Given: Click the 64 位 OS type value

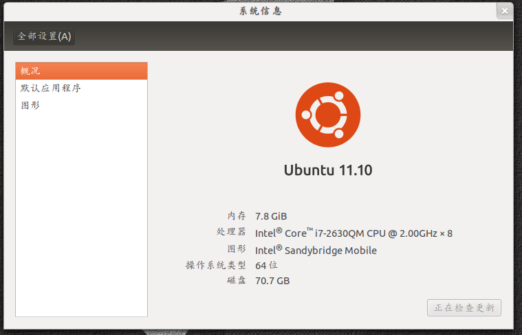Looking at the screenshot, I should pos(266,265).
